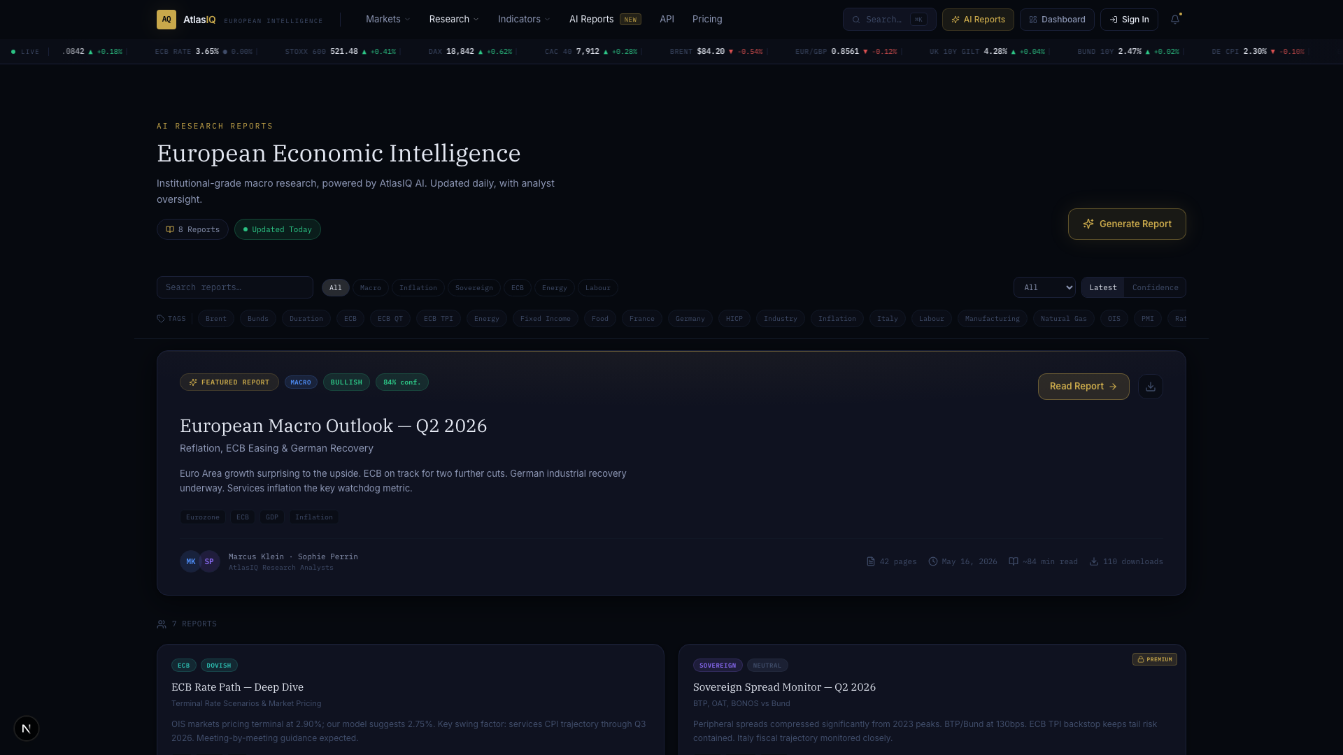Click the MK author avatar

(x=190, y=561)
